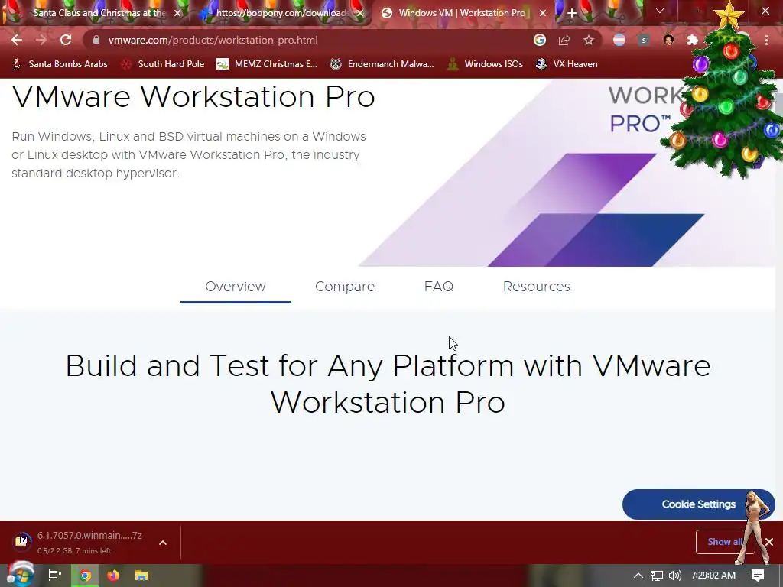This screenshot has width=783, height=587.
Task: Open the Windows ISOs bookmark
Action: coord(486,64)
